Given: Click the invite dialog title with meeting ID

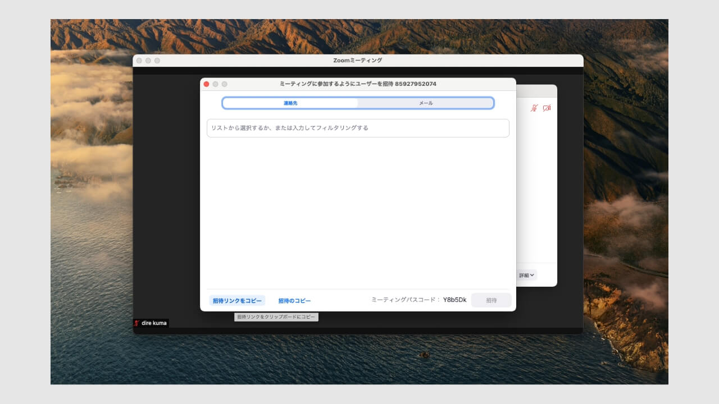Looking at the screenshot, I should [x=358, y=84].
